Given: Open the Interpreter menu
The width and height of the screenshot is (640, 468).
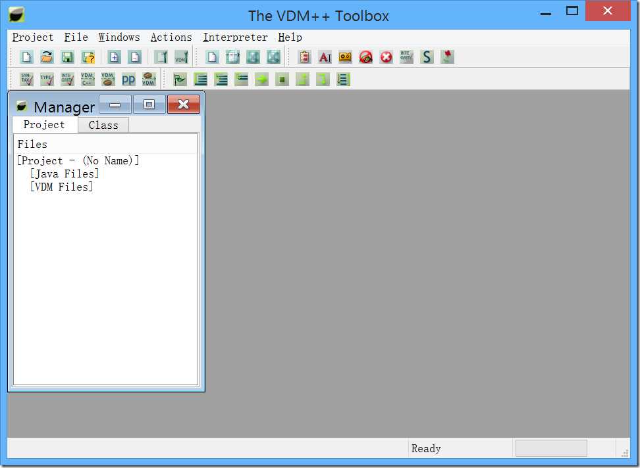Looking at the screenshot, I should click(x=235, y=37).
